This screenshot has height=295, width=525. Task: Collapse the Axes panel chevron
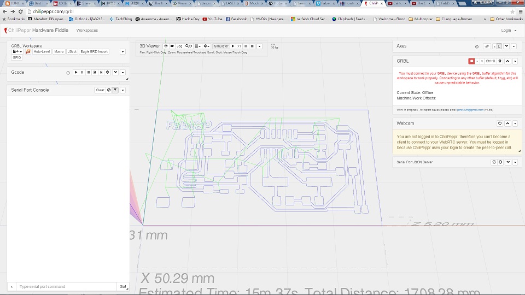click(506, 46)
